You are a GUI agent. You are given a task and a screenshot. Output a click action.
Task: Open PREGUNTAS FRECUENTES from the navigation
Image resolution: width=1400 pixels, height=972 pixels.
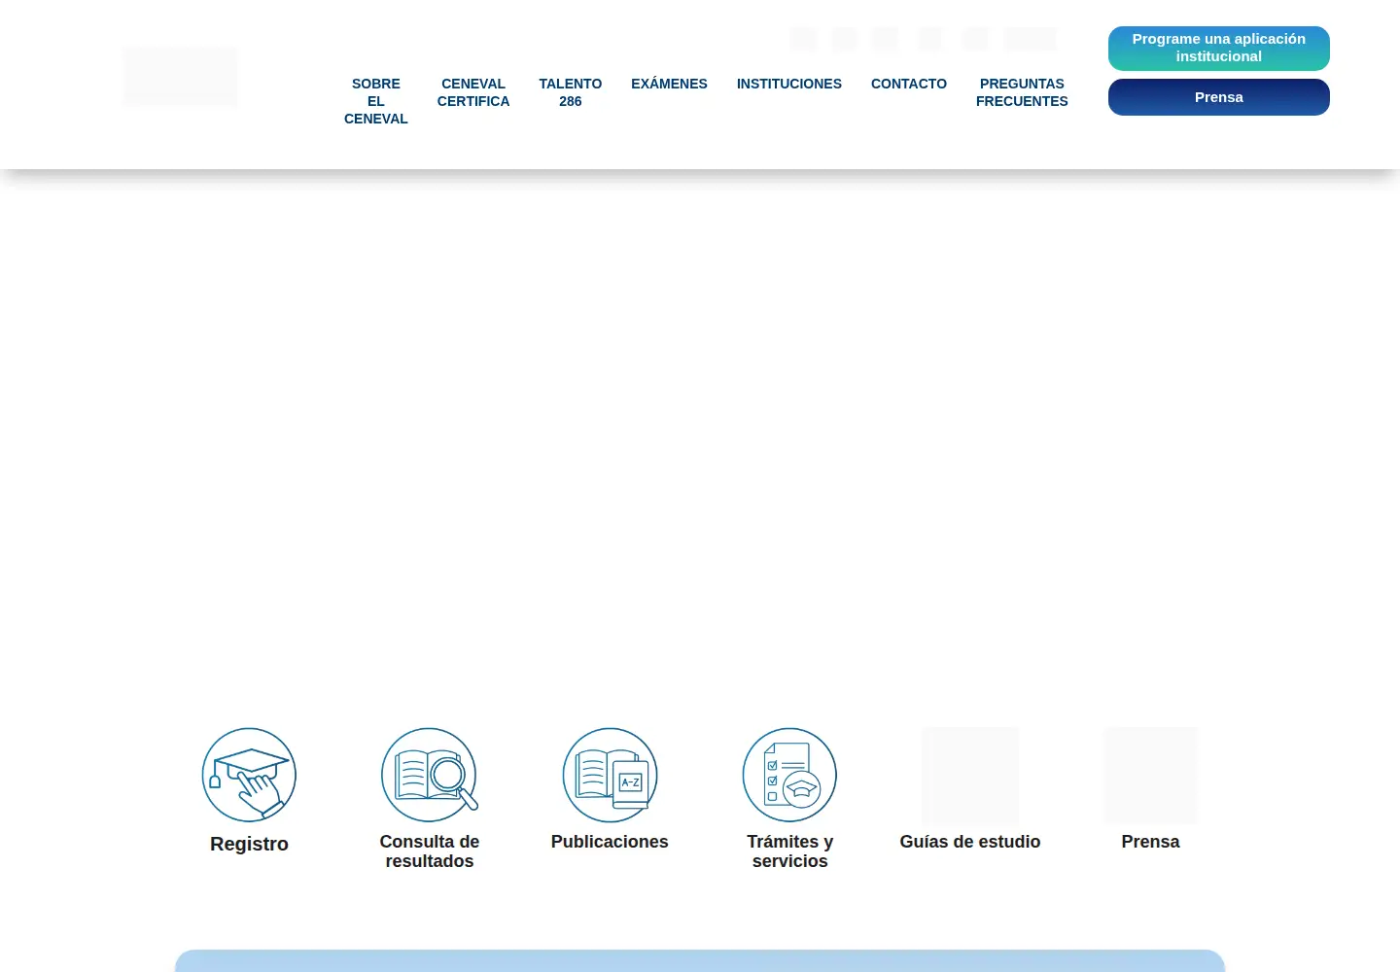click(1022, 92)
